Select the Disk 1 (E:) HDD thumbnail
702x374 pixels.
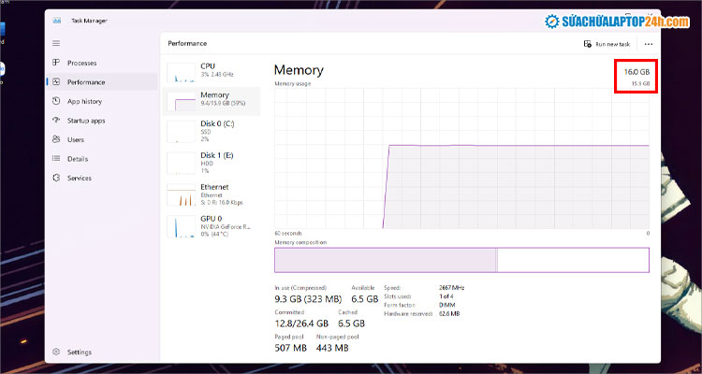pyautogui.click(x=181, y=163)
